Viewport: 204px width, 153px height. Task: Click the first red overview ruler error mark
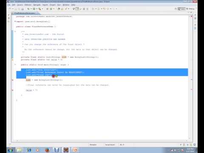click(x=191, y=79)
